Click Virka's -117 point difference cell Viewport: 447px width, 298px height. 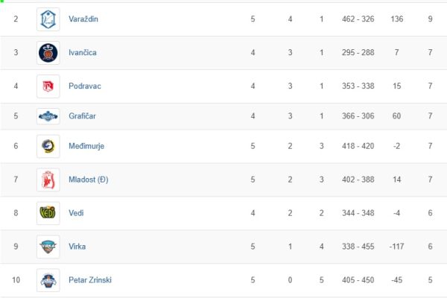tap(396, 247)
